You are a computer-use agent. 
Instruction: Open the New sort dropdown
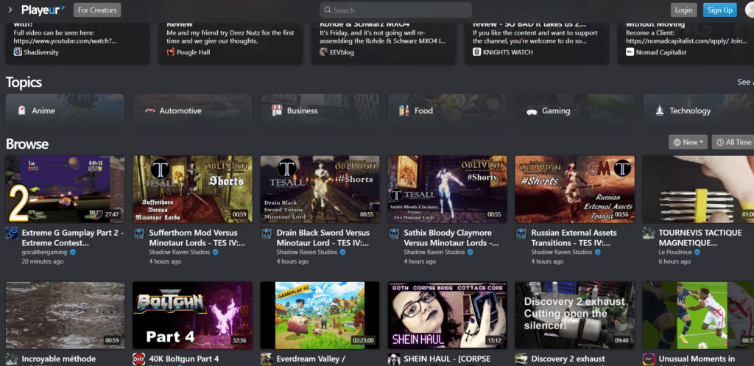coord(688,142)
